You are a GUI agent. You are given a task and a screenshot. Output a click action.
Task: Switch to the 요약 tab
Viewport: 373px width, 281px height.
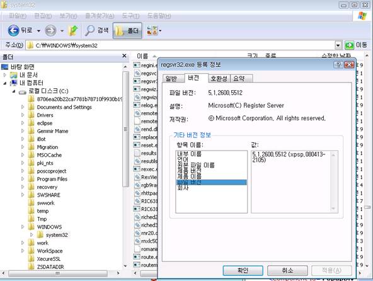(x=241, y=79)
